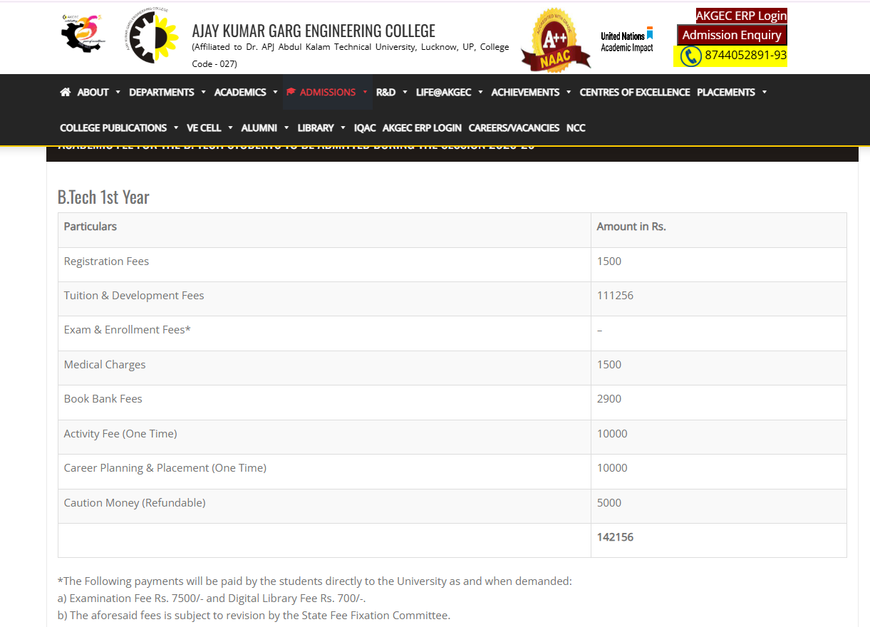Click the Exam & Enrollment Fees* label
Viewport: 870px width, 627px height.
128,330
